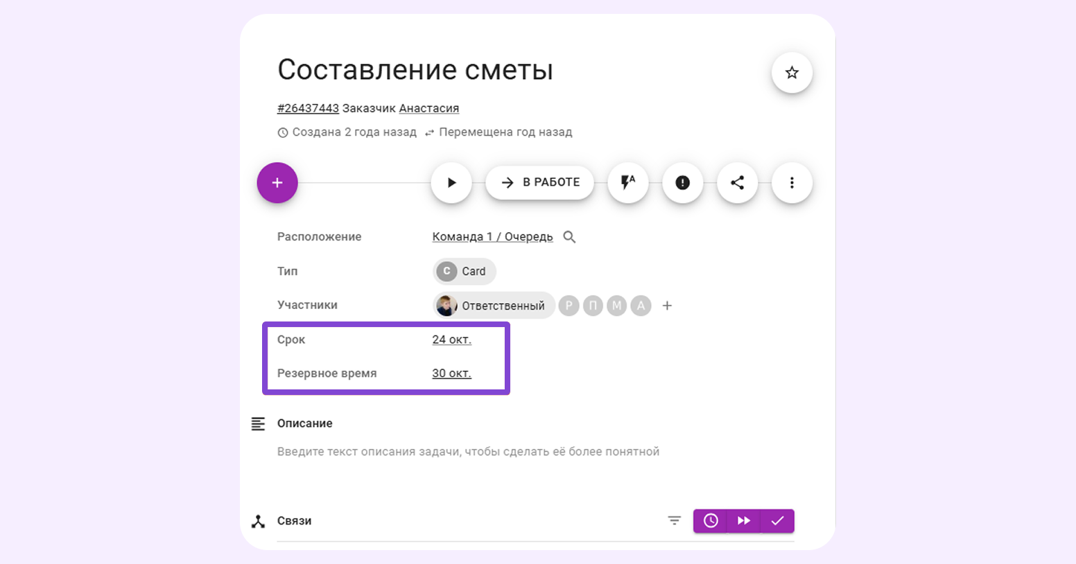Click the star favorite icon
This screenshot has height=564, width=1076.
792,73
